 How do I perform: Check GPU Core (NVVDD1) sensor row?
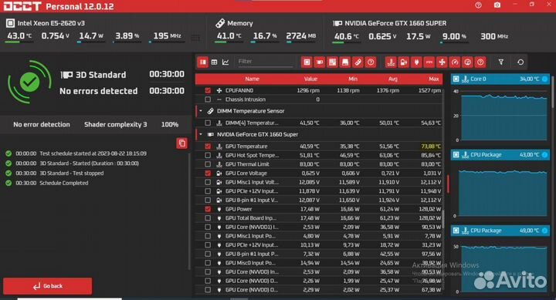tap(208, 227)
